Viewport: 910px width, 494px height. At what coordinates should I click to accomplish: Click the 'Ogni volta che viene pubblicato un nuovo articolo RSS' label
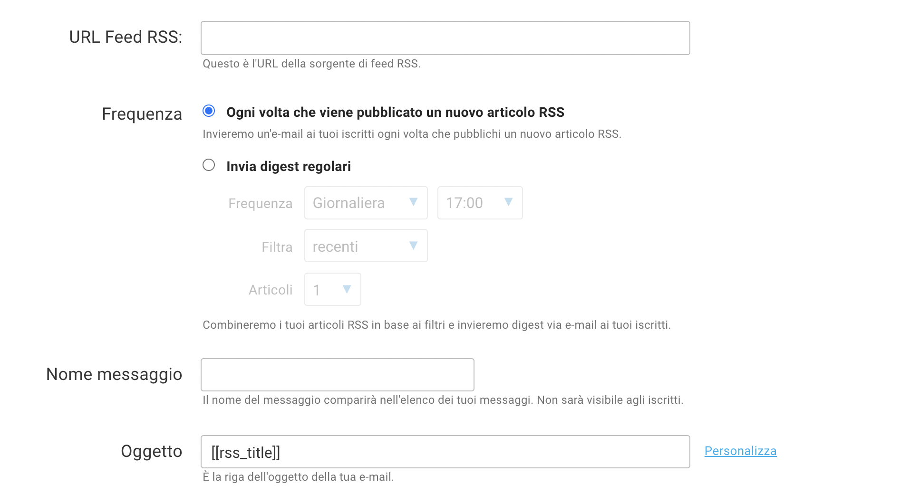(x=395, y=112)
